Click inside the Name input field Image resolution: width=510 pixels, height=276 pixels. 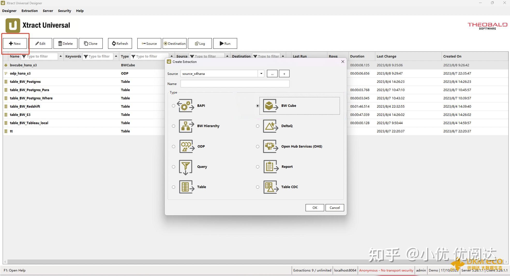coord(235,83)
